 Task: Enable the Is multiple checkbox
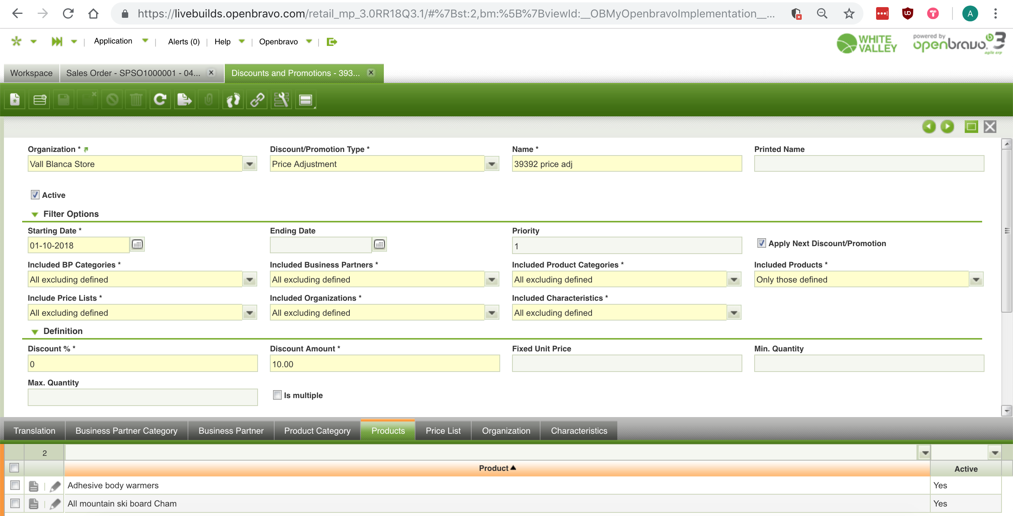[x=277, y=395]
